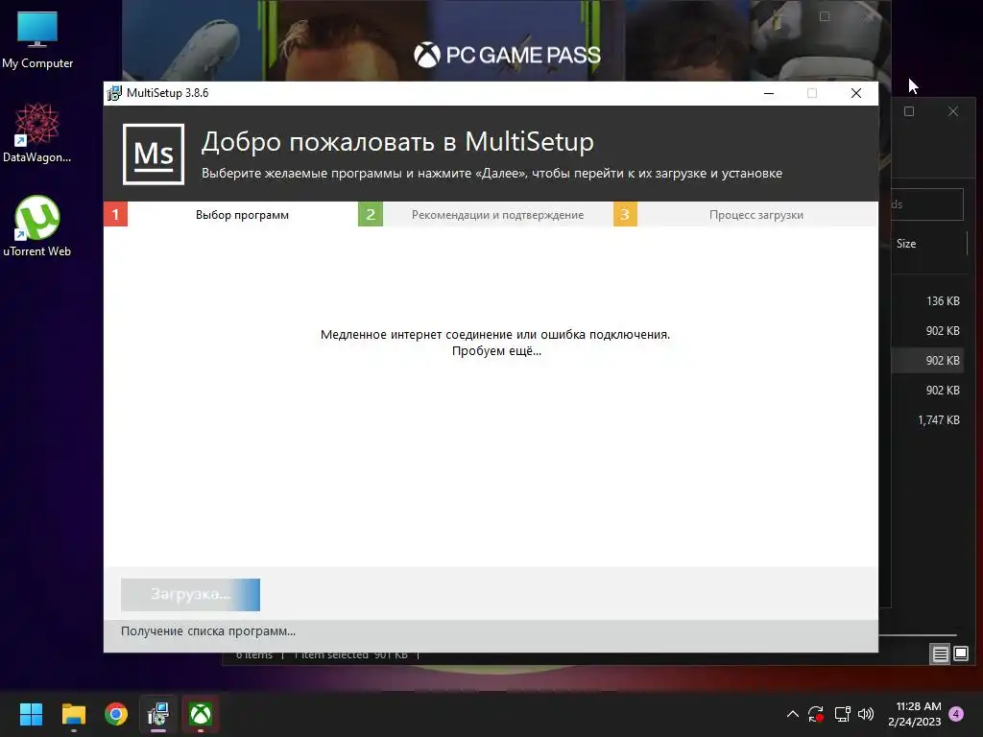This screenshot has height=737, width=983.
Task: Close the MultiSetup window
Action: point(855,93)
